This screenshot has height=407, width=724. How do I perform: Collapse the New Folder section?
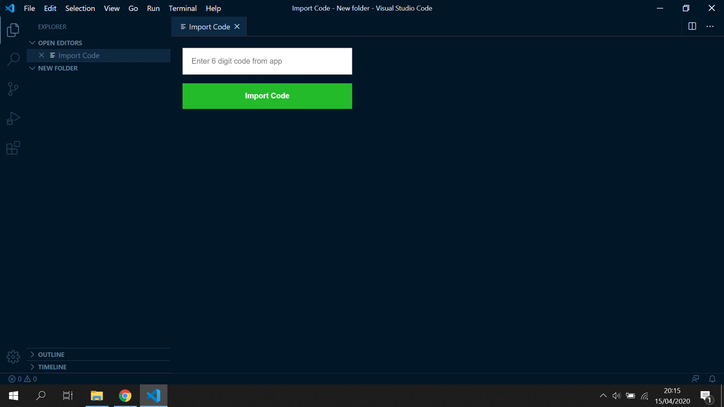[57, 68]
